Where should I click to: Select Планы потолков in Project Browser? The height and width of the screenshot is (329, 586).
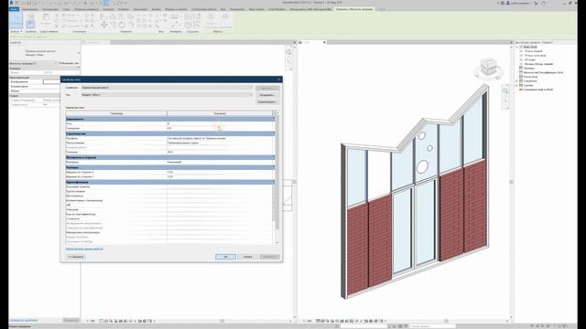pyautogui.click(x=535, y=56)
